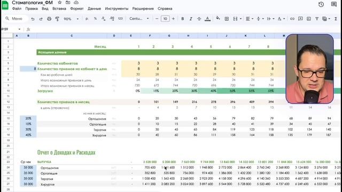Toggle italic formatting
The image size is (342, 192).
click(191, 19)
